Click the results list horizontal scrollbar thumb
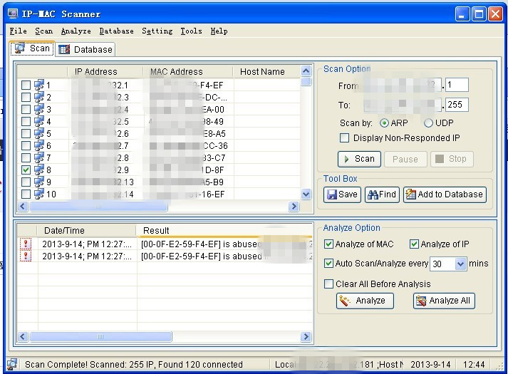This screenshot has height=374, width=508. (x=100, y=337)
